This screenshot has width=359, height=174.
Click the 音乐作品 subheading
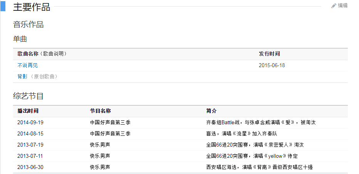click(29, 25)
